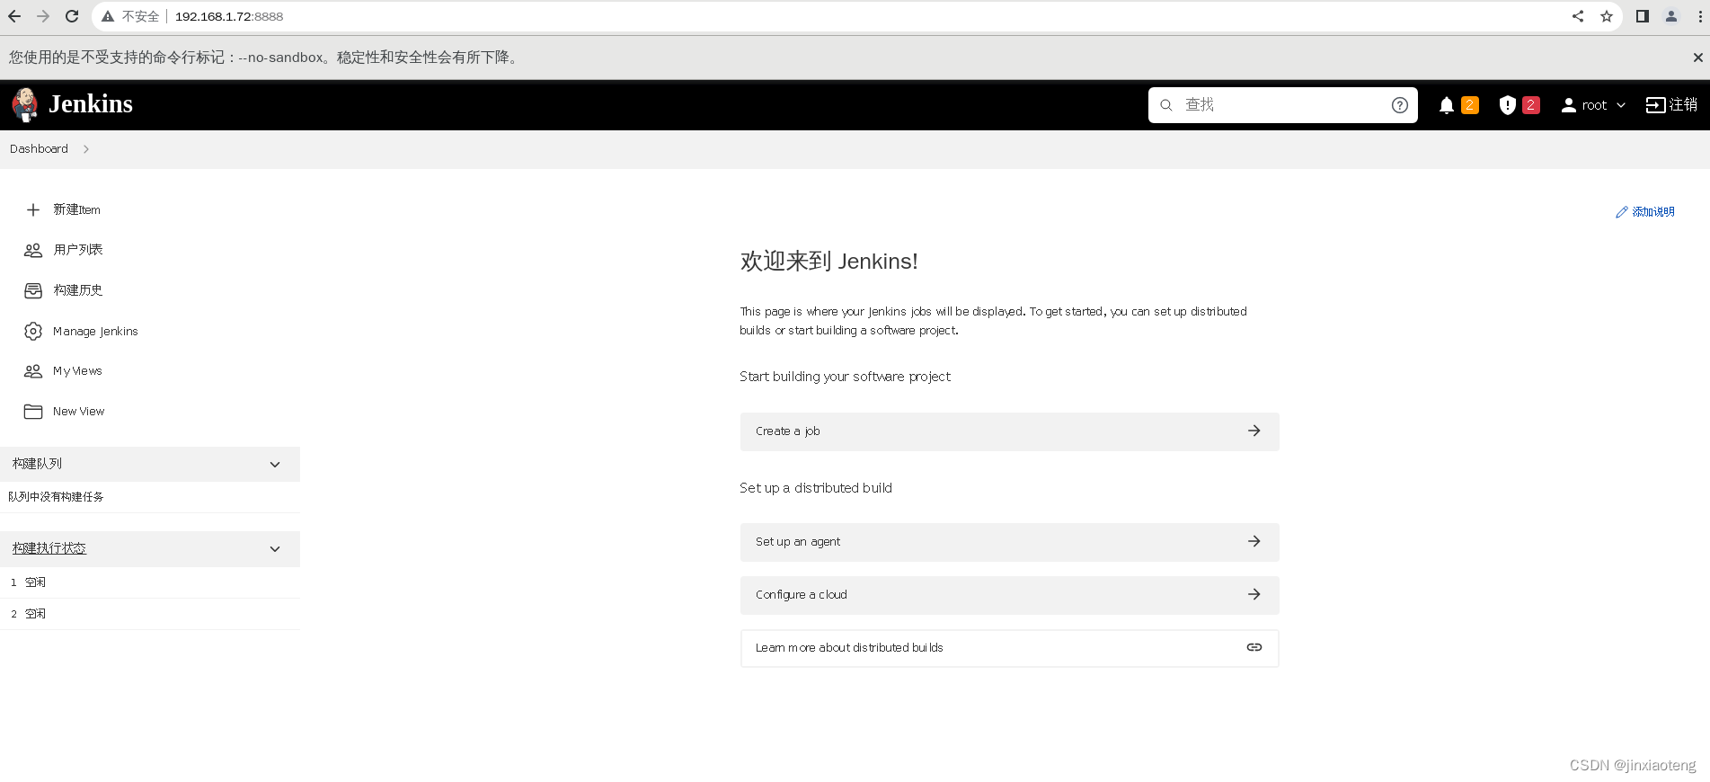Open the root user profile link
The height and width of the screenshot is (782, 1710).
pyautogui.click(x=1594, y=105)
